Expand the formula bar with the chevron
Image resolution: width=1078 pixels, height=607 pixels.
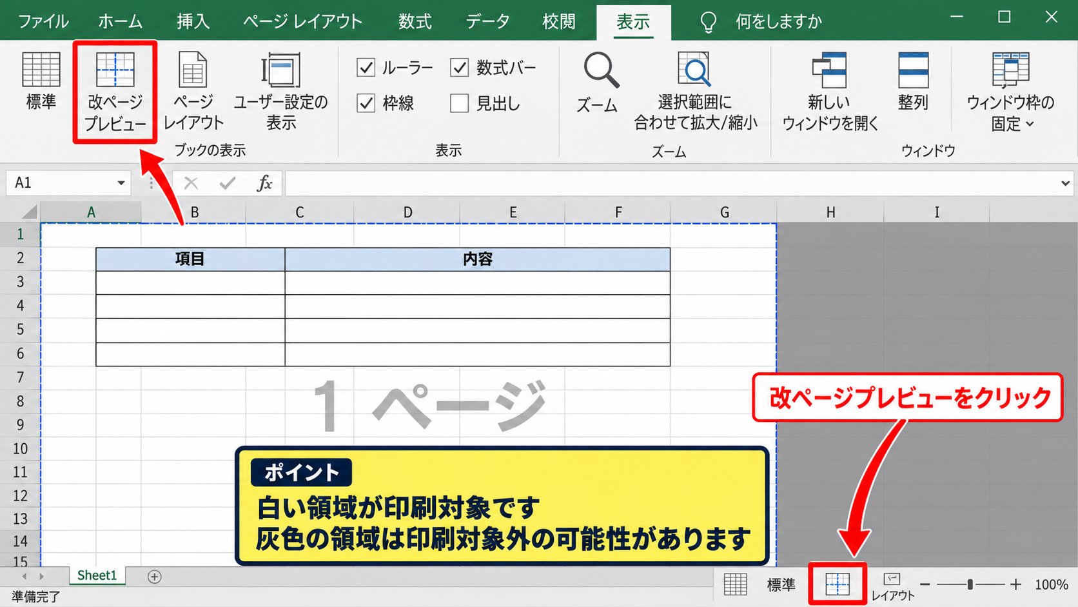click(x=1064, y=183)
